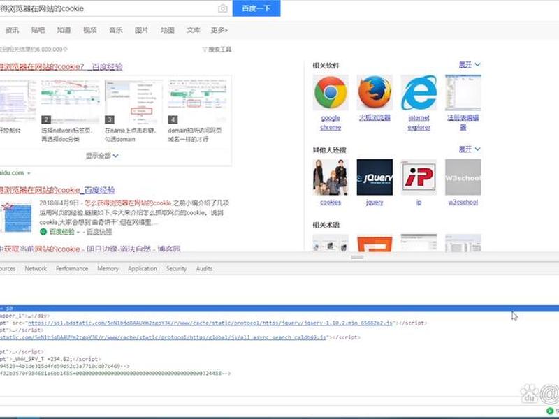Click step 2 thumbnail about network tab
Viewport: 559px width, 419px height.
coord(71,101)
